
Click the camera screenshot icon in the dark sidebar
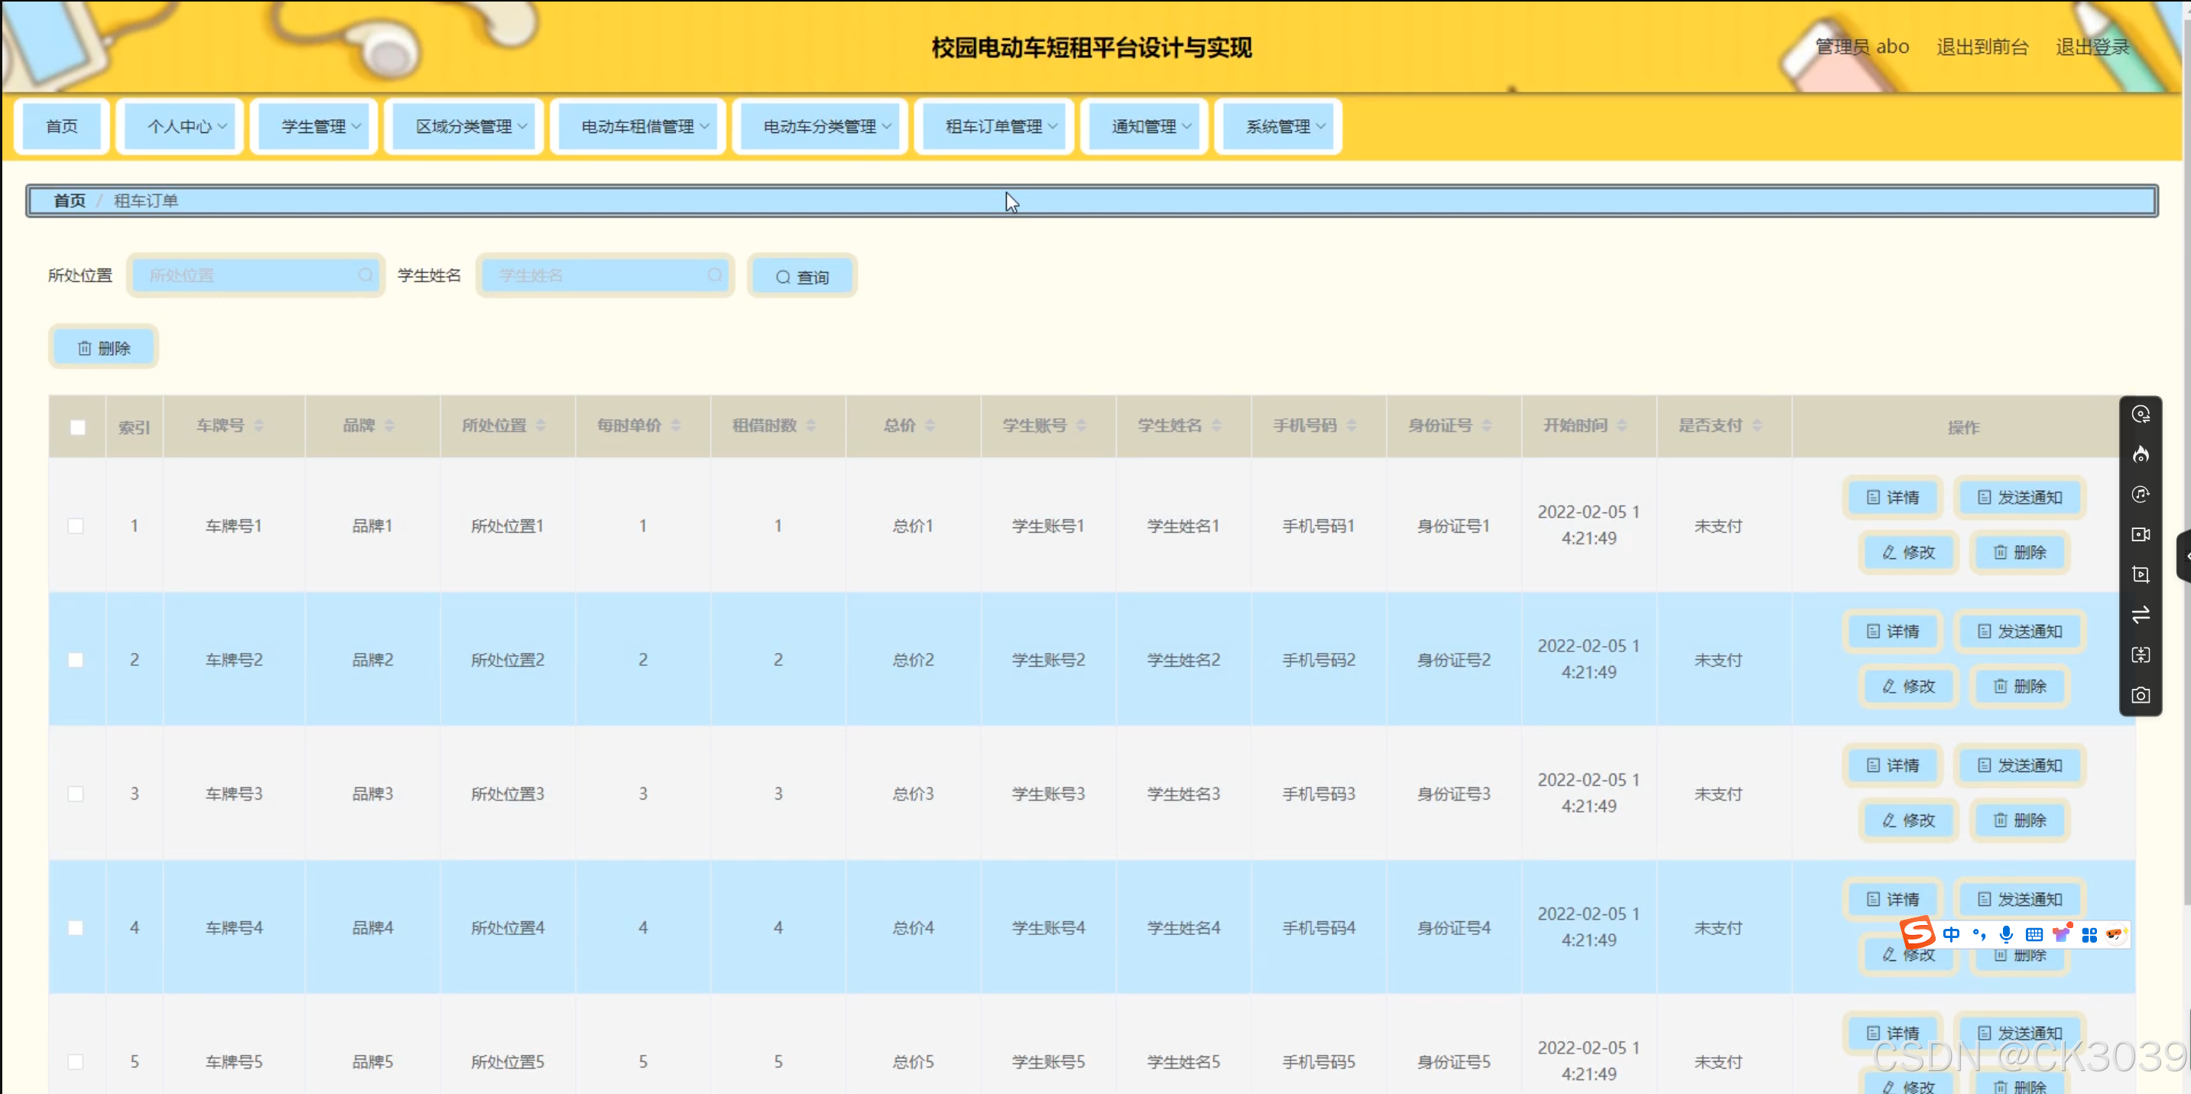click(x=2140, y=695)
